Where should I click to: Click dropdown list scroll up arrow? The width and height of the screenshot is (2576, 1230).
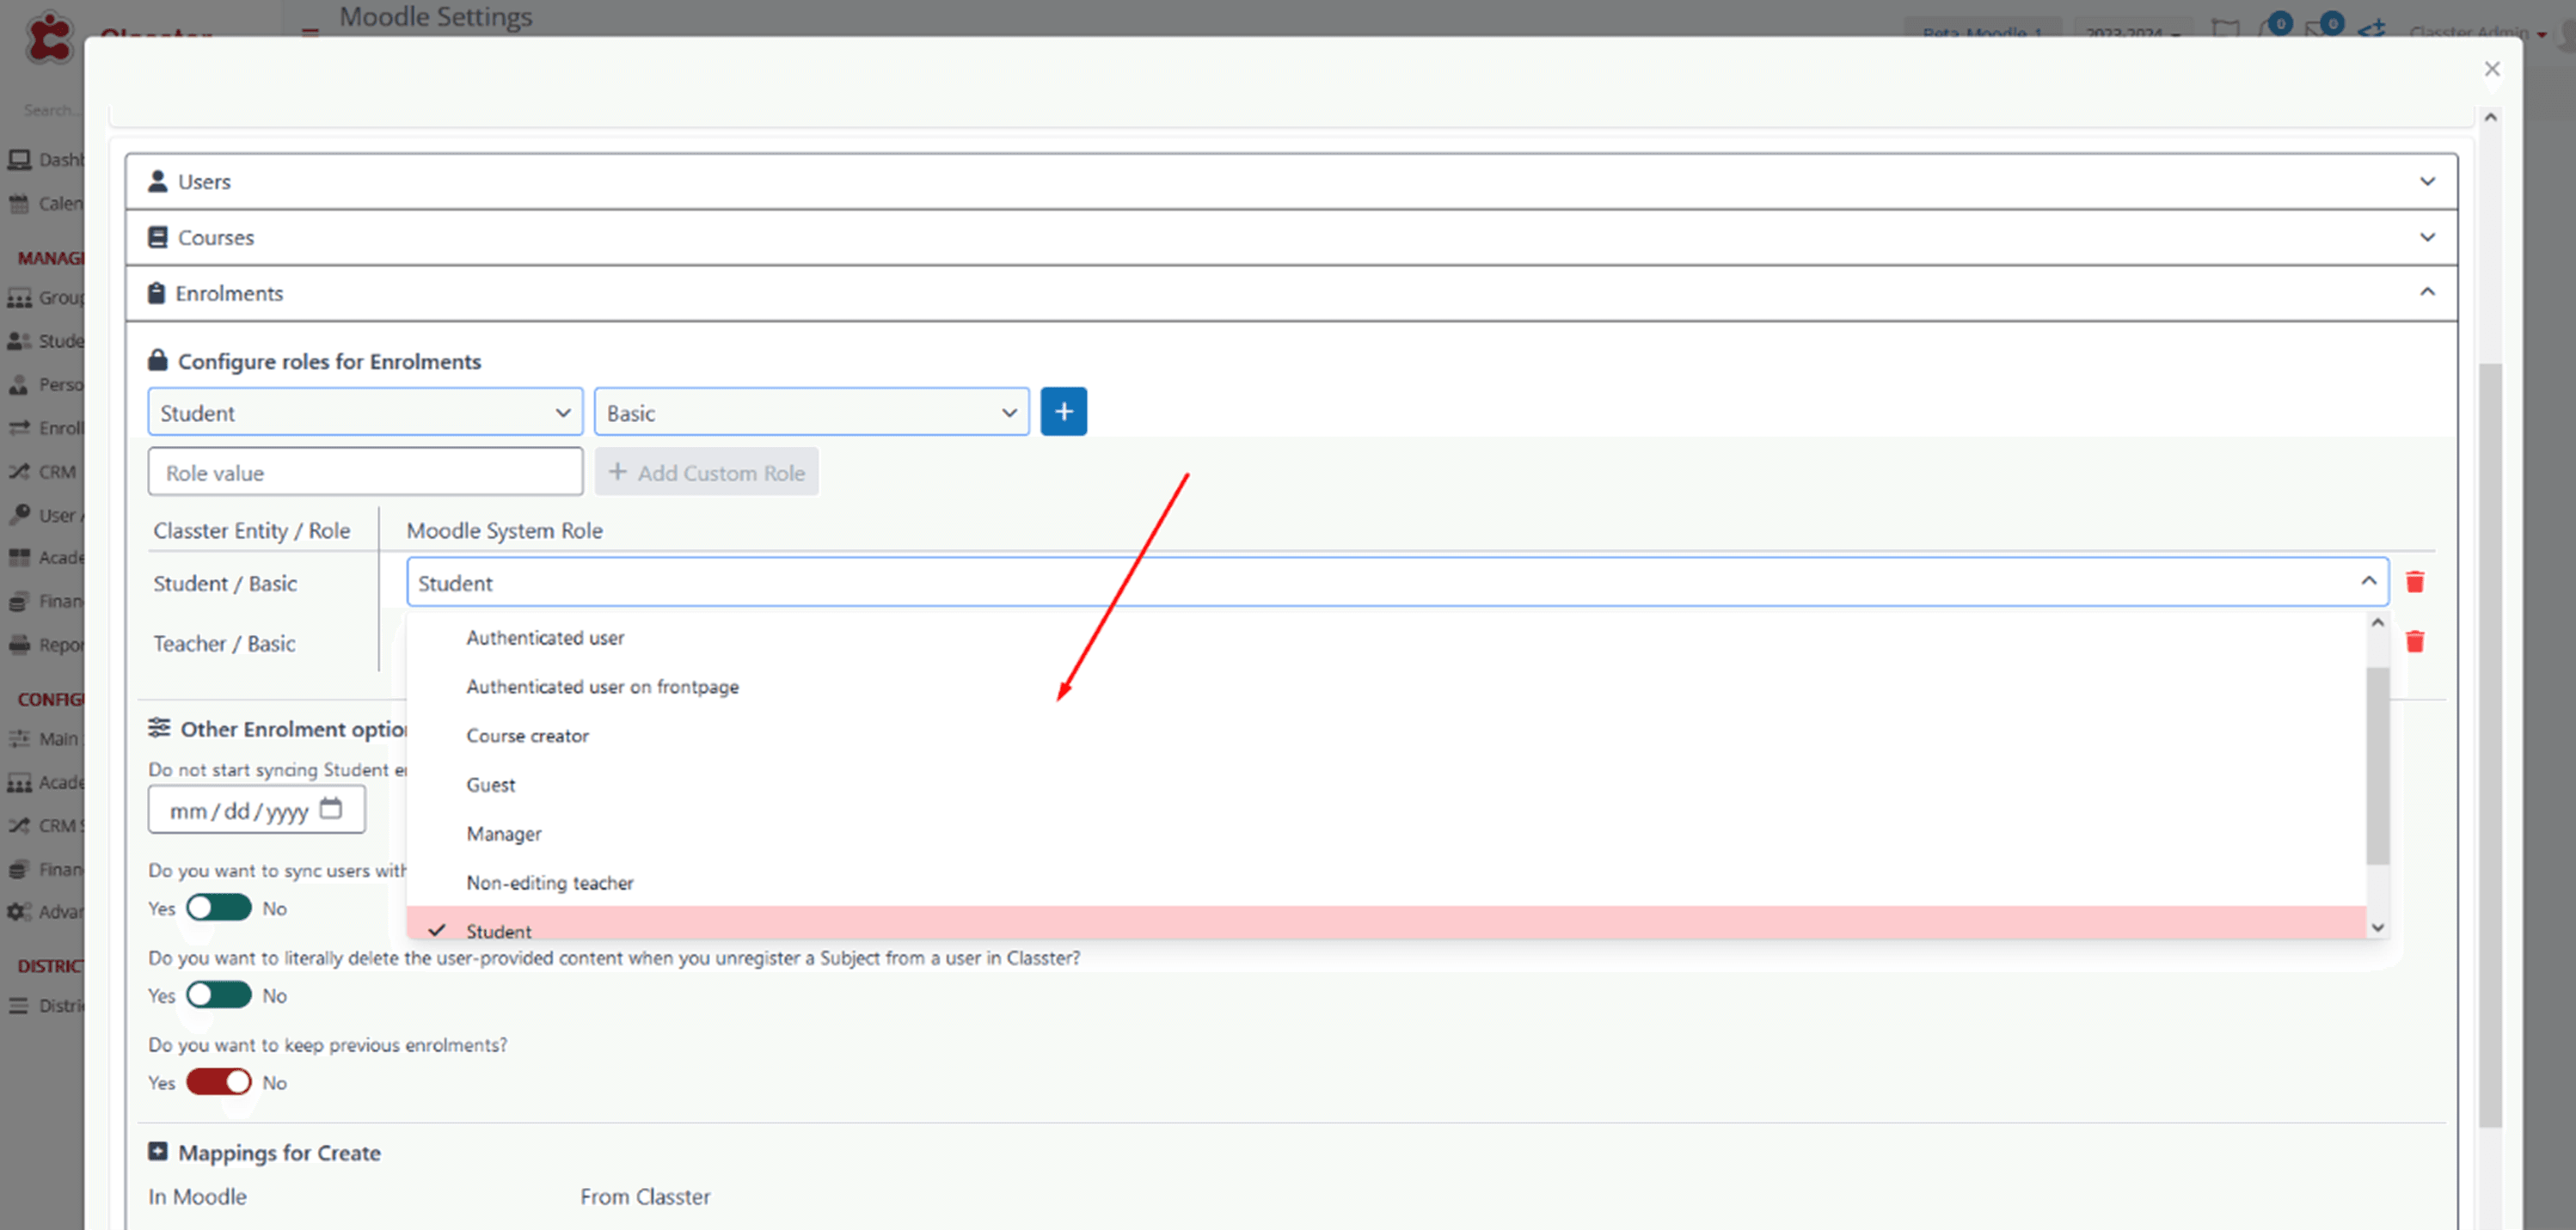(2377, 622)
